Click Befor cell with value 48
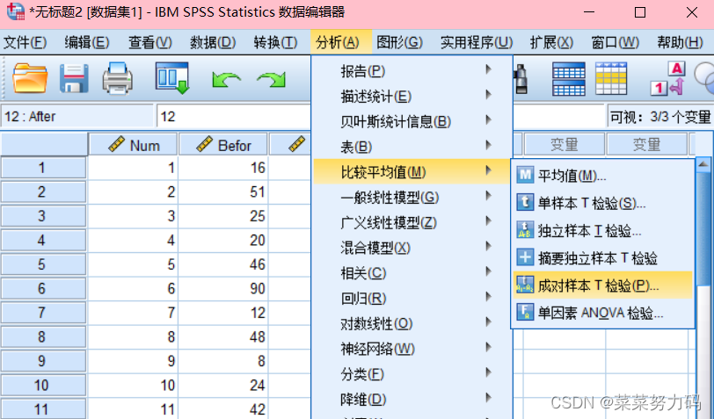 coord(223,336)
